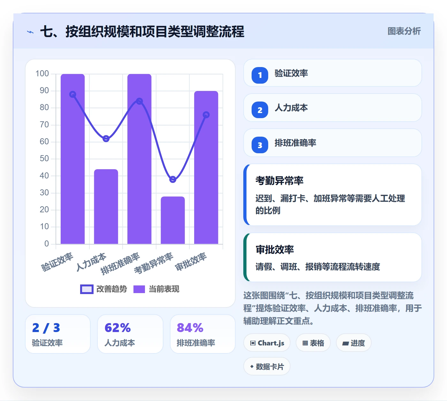This screenshot has width=447, height=401.
Task: Select the 考勤异常率 bar in the chart
Action: coord(173,220)
